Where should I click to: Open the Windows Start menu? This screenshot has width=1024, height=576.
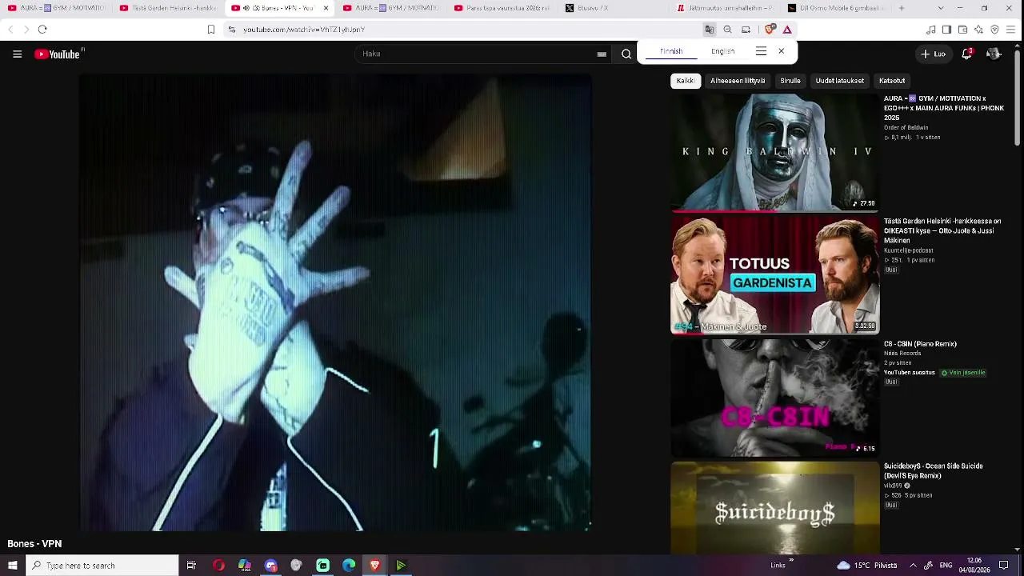click(12, 566)
